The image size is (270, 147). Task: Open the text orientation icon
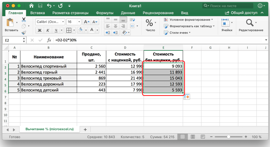pos(124,32)
